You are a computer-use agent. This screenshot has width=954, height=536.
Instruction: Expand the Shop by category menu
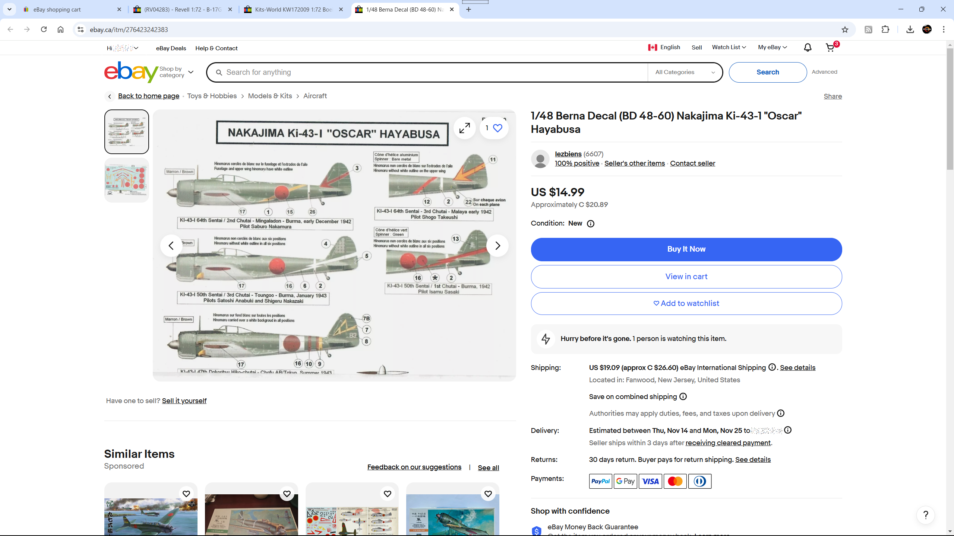click(x=177, y=72)
